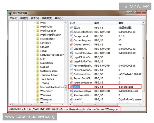Expand the SeCEdit tree node
This screenshot has width=154, height=123.
tap(34, 47)
